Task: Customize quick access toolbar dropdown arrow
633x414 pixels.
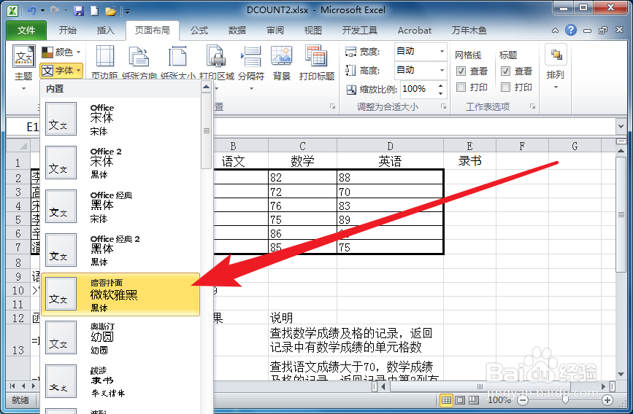Action: (x=128, y=11)
